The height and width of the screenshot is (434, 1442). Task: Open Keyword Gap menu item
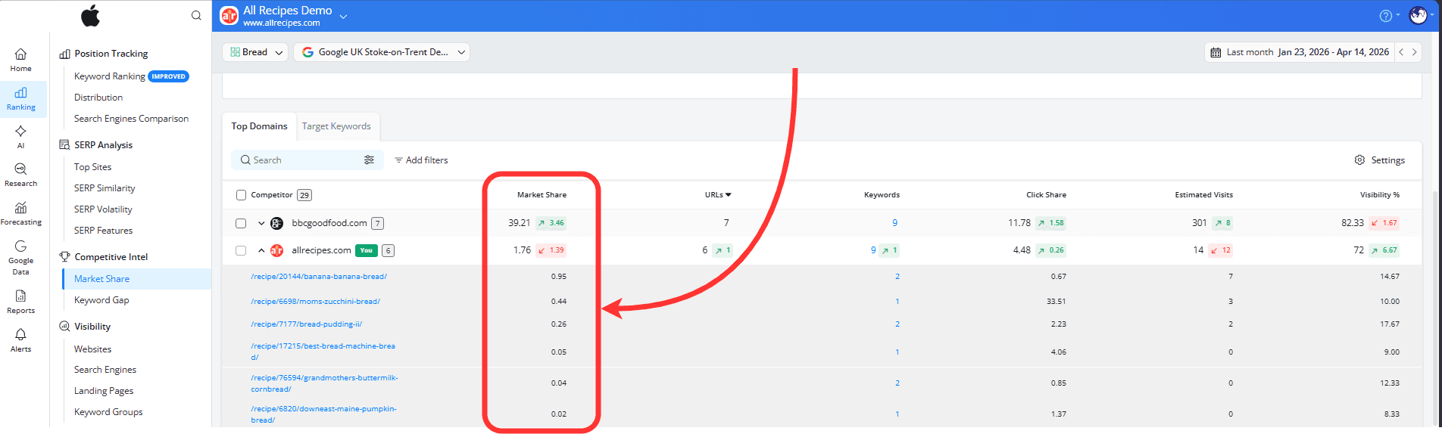coord(101,300)
